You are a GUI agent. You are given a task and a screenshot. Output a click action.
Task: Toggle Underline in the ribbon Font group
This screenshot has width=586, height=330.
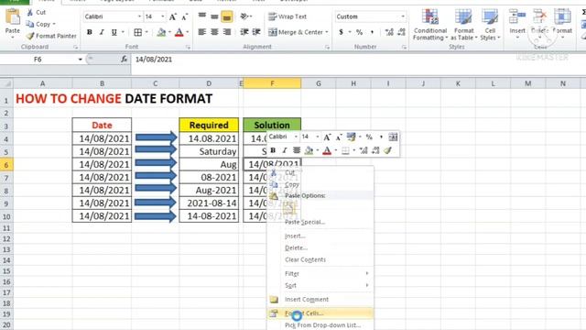(x=114, y=32)
